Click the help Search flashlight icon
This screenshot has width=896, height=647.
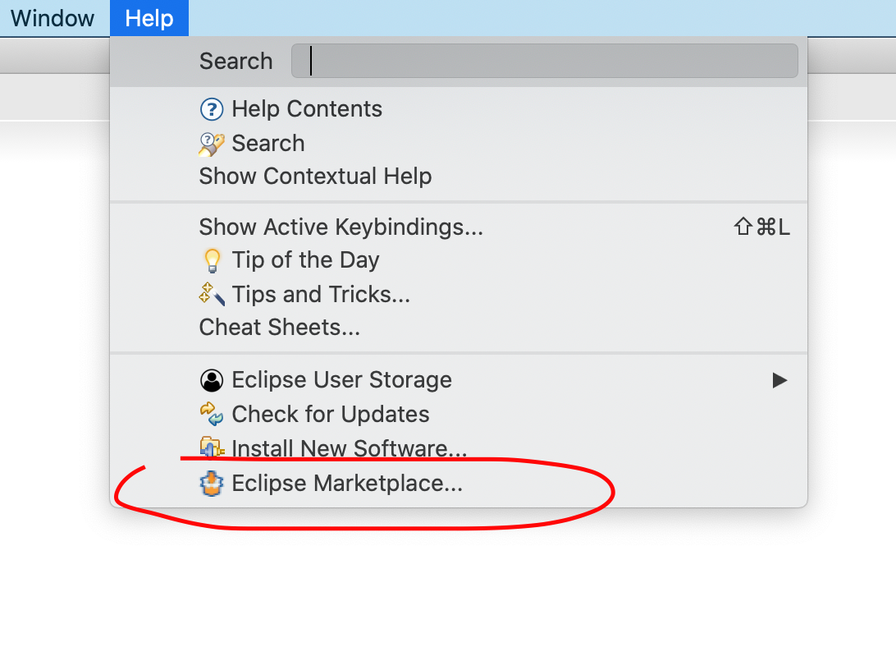click(212, 145)
